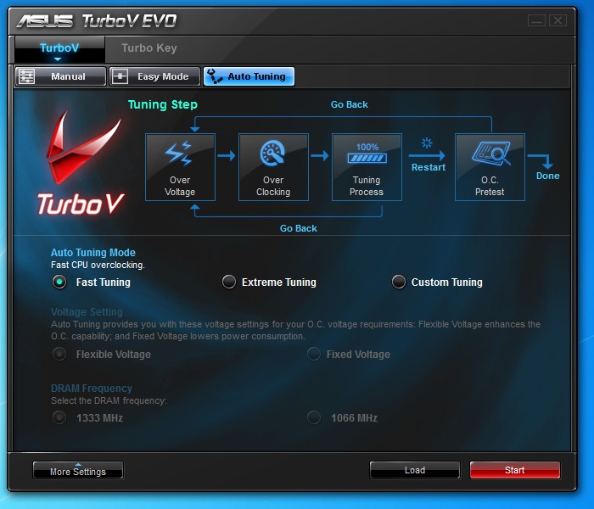Click the Over Clocking gauge icon
Viewport: 594px width, 509px height.
coord(272,153)
